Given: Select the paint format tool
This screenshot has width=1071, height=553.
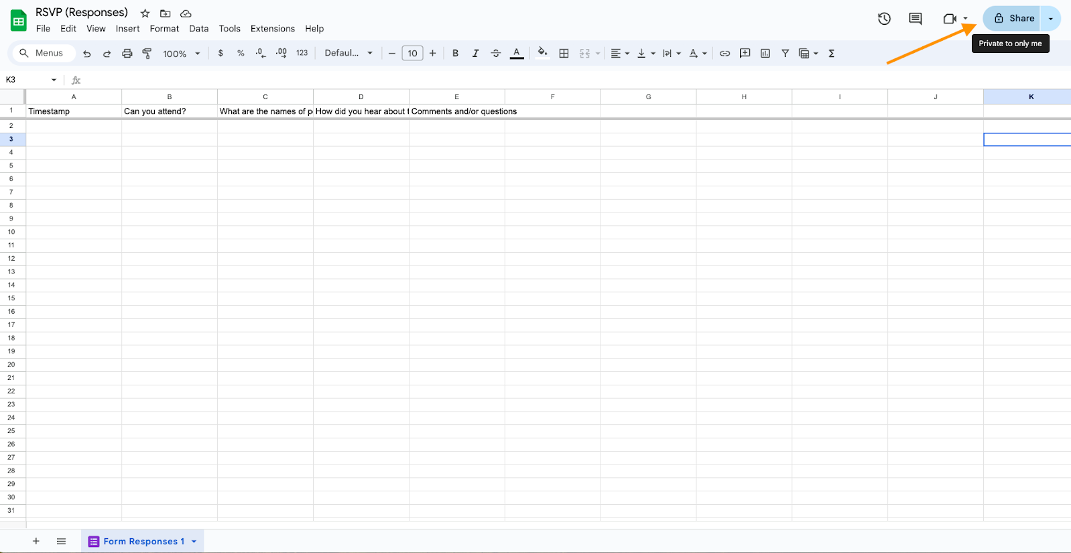Looking at the screenshot, I should tap(147, 54).
